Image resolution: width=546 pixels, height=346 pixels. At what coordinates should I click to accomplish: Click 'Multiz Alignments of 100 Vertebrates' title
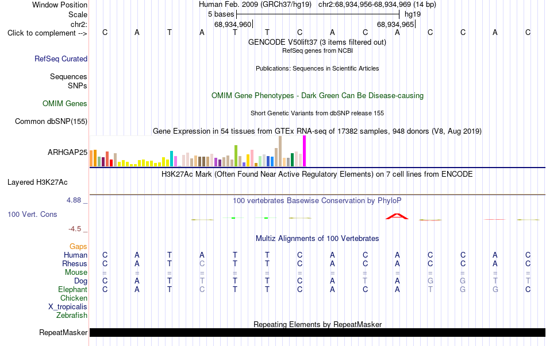click(x=317, y=239)
